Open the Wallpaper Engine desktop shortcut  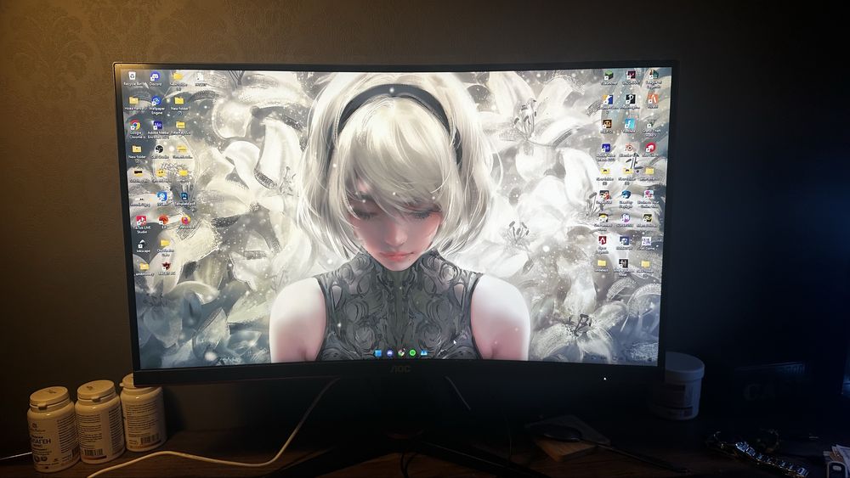click(x=156, y=104)
